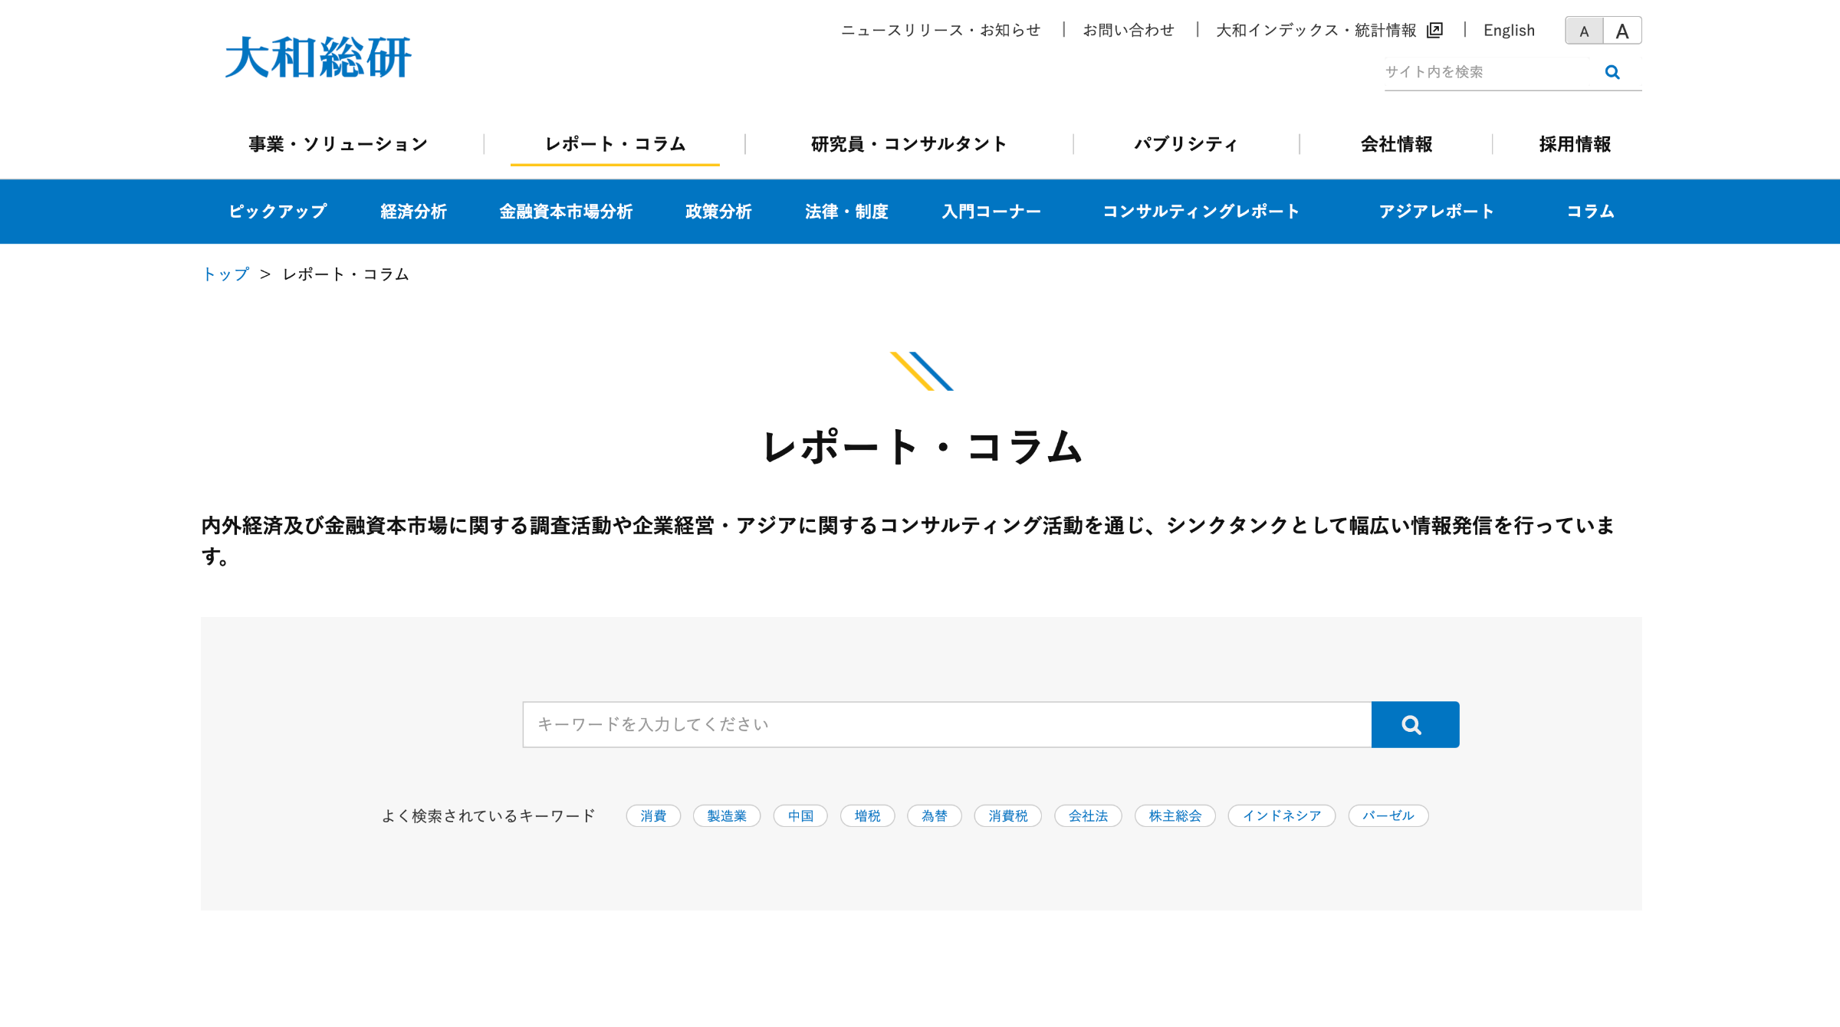This screenshot has height=1027, width=1840.
Task: Click the 為替 keyword tag
Action: [935, 815]
